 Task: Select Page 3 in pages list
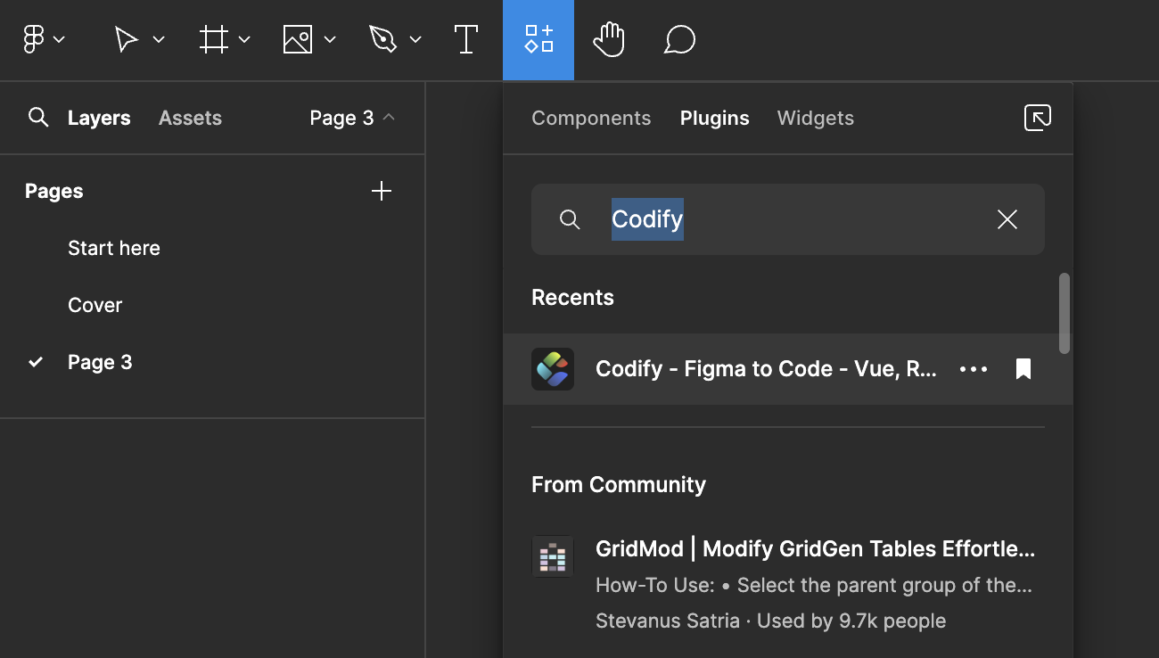tap(100, 362)
